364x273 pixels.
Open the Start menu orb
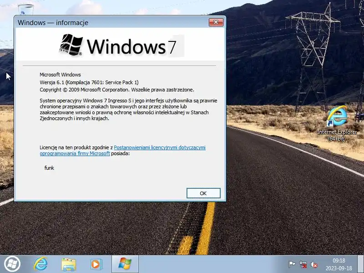tap(12, 264)
